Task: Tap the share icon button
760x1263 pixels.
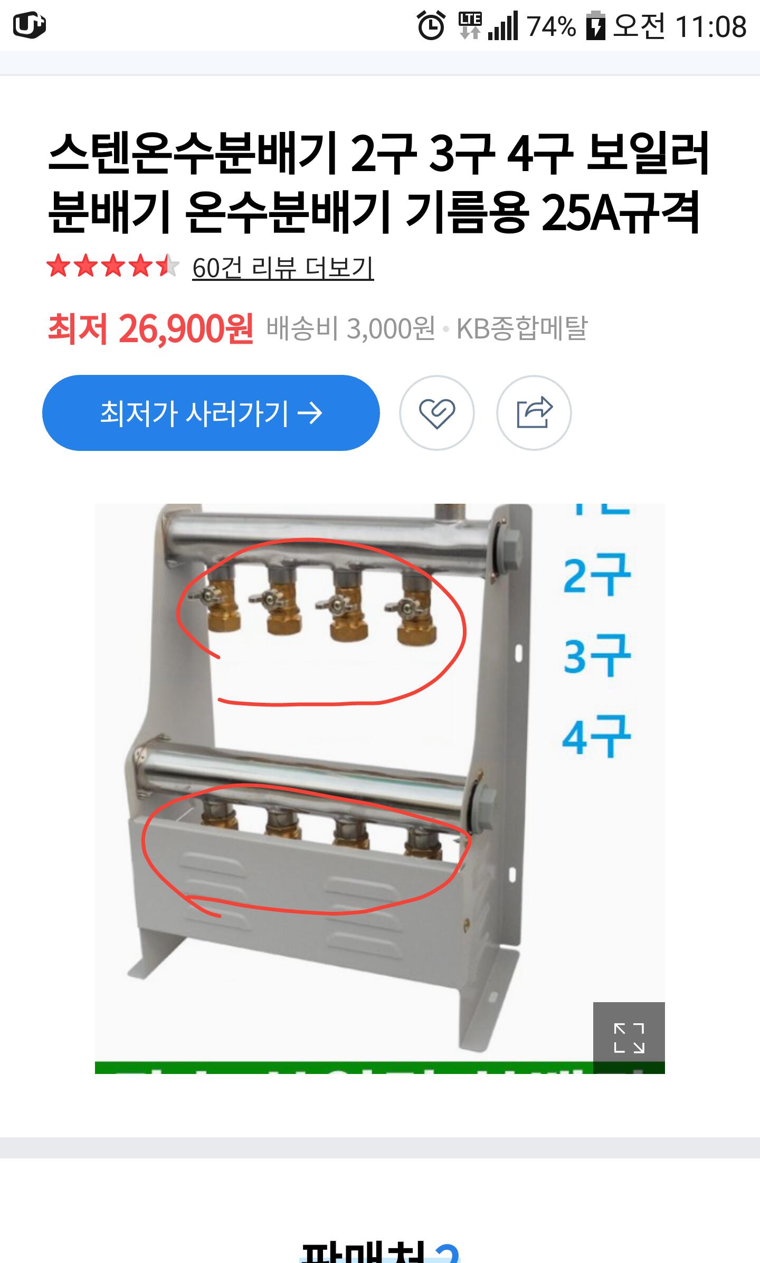Action: tap(534, 413)
